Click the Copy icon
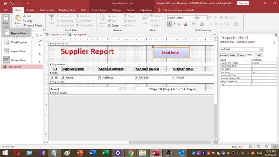This screenshot has width=279, height=157. pos(24,20)
